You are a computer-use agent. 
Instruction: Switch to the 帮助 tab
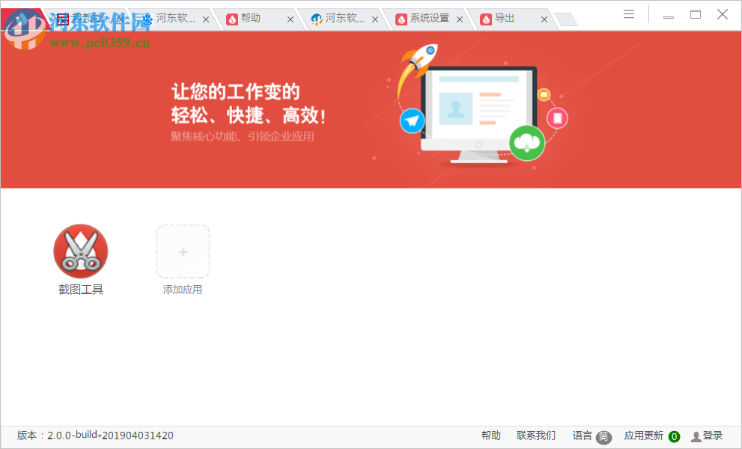click(x=252, y=19)
